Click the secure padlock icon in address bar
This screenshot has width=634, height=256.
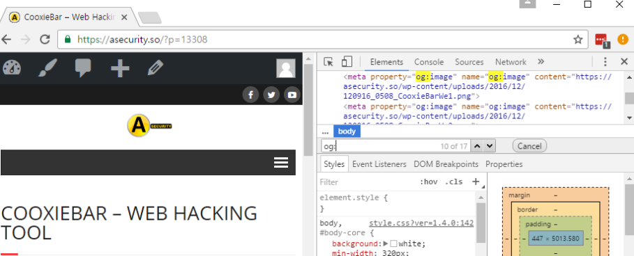[68, 39]
